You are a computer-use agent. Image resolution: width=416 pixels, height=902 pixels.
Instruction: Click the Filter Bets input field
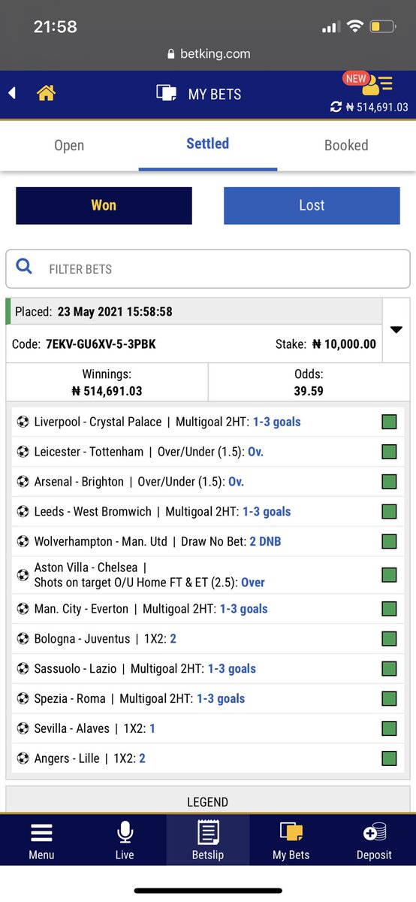coord(208,268)
